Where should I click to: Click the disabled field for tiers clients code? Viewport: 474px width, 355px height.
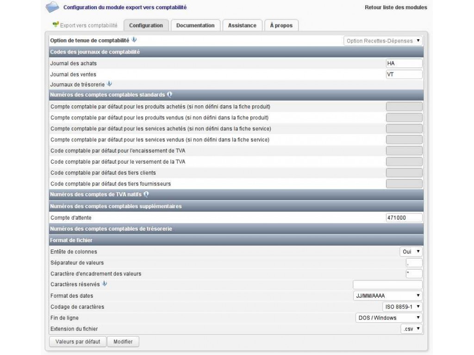[404, 173]
